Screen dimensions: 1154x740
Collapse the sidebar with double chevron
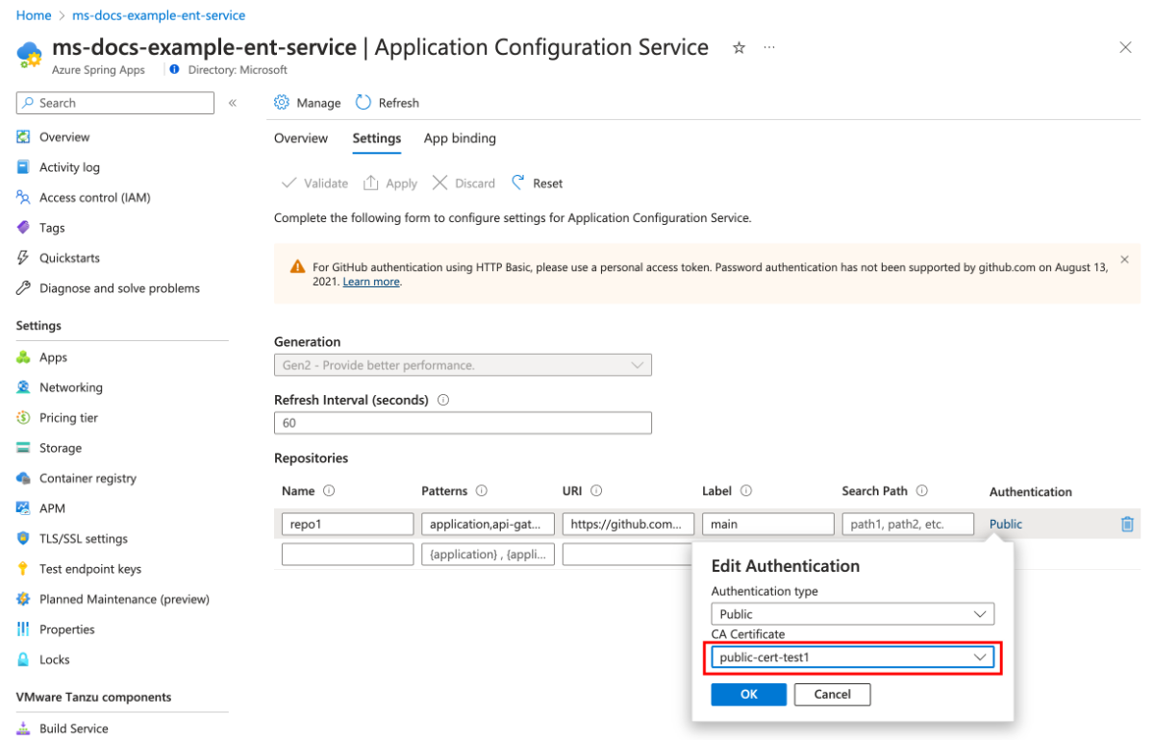tap(233, 103)
